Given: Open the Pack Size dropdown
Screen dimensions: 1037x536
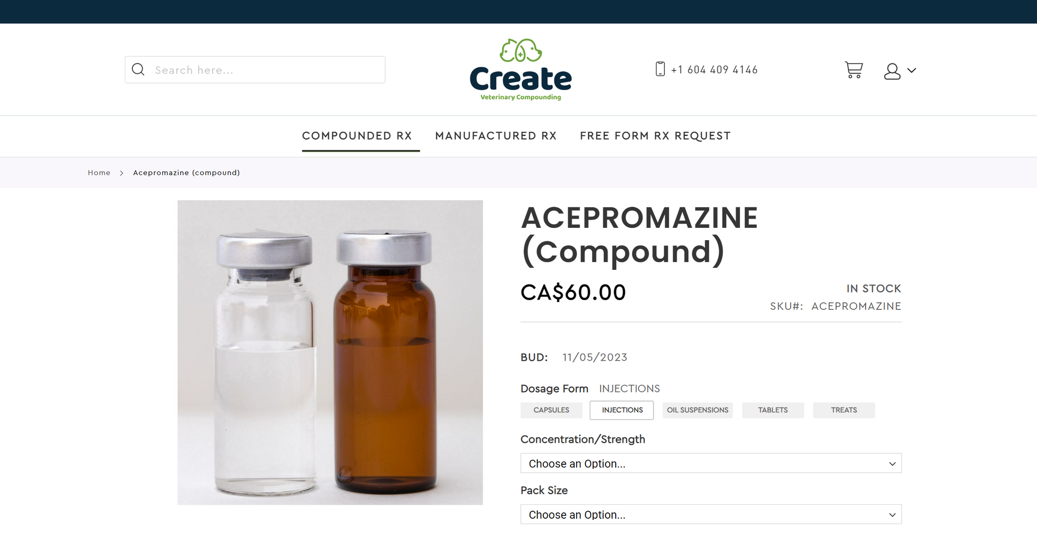Looking at the screenshot, I should [711, 514].
